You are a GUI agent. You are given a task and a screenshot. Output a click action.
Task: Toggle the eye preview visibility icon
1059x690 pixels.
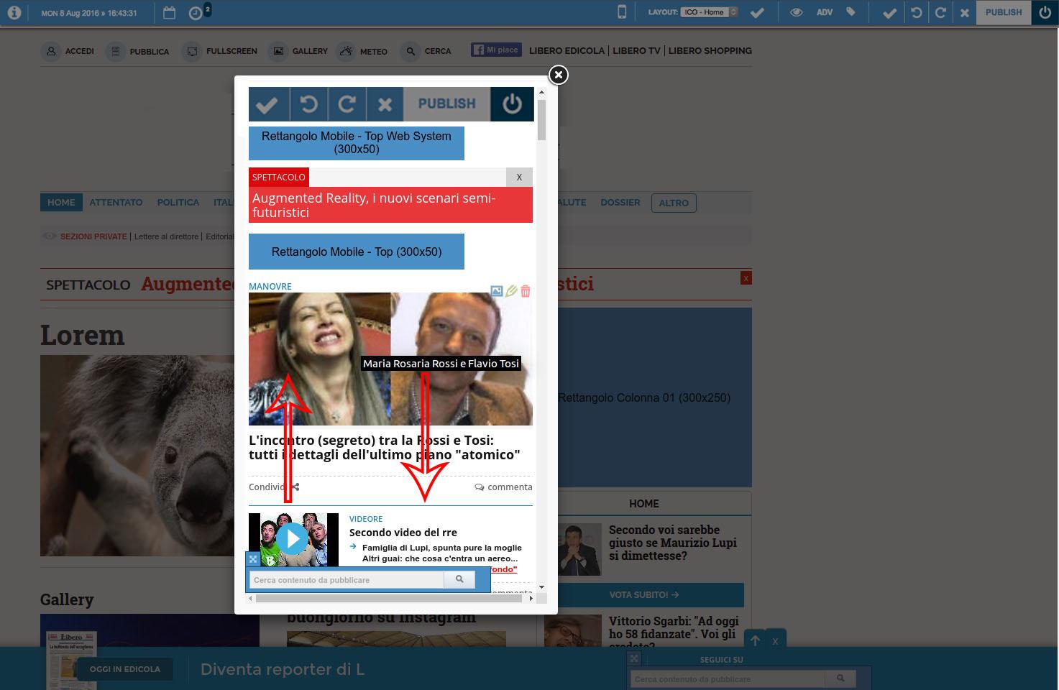click(796, 12)
